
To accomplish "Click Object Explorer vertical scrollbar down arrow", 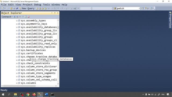I will click(x=58, y=84).
